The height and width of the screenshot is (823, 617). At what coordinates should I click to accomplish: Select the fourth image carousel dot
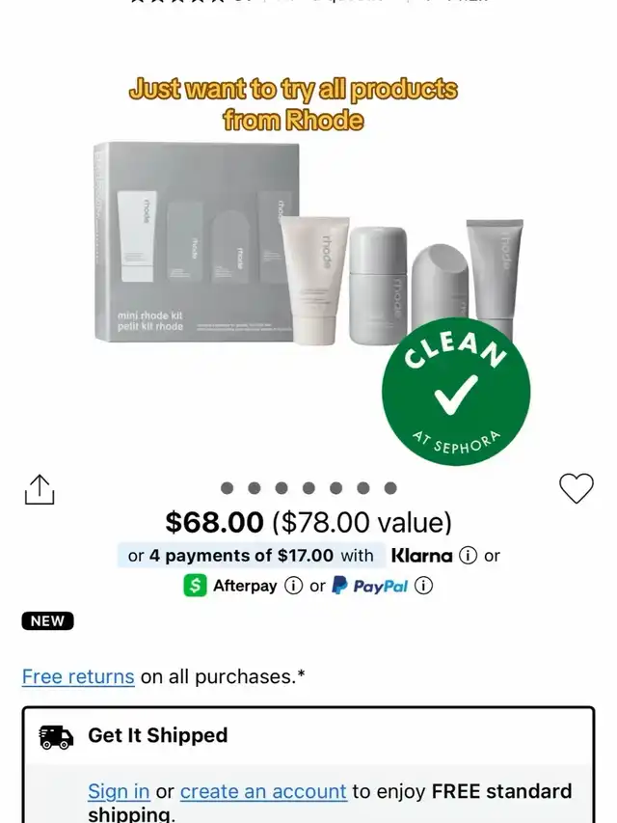[308, 488]
